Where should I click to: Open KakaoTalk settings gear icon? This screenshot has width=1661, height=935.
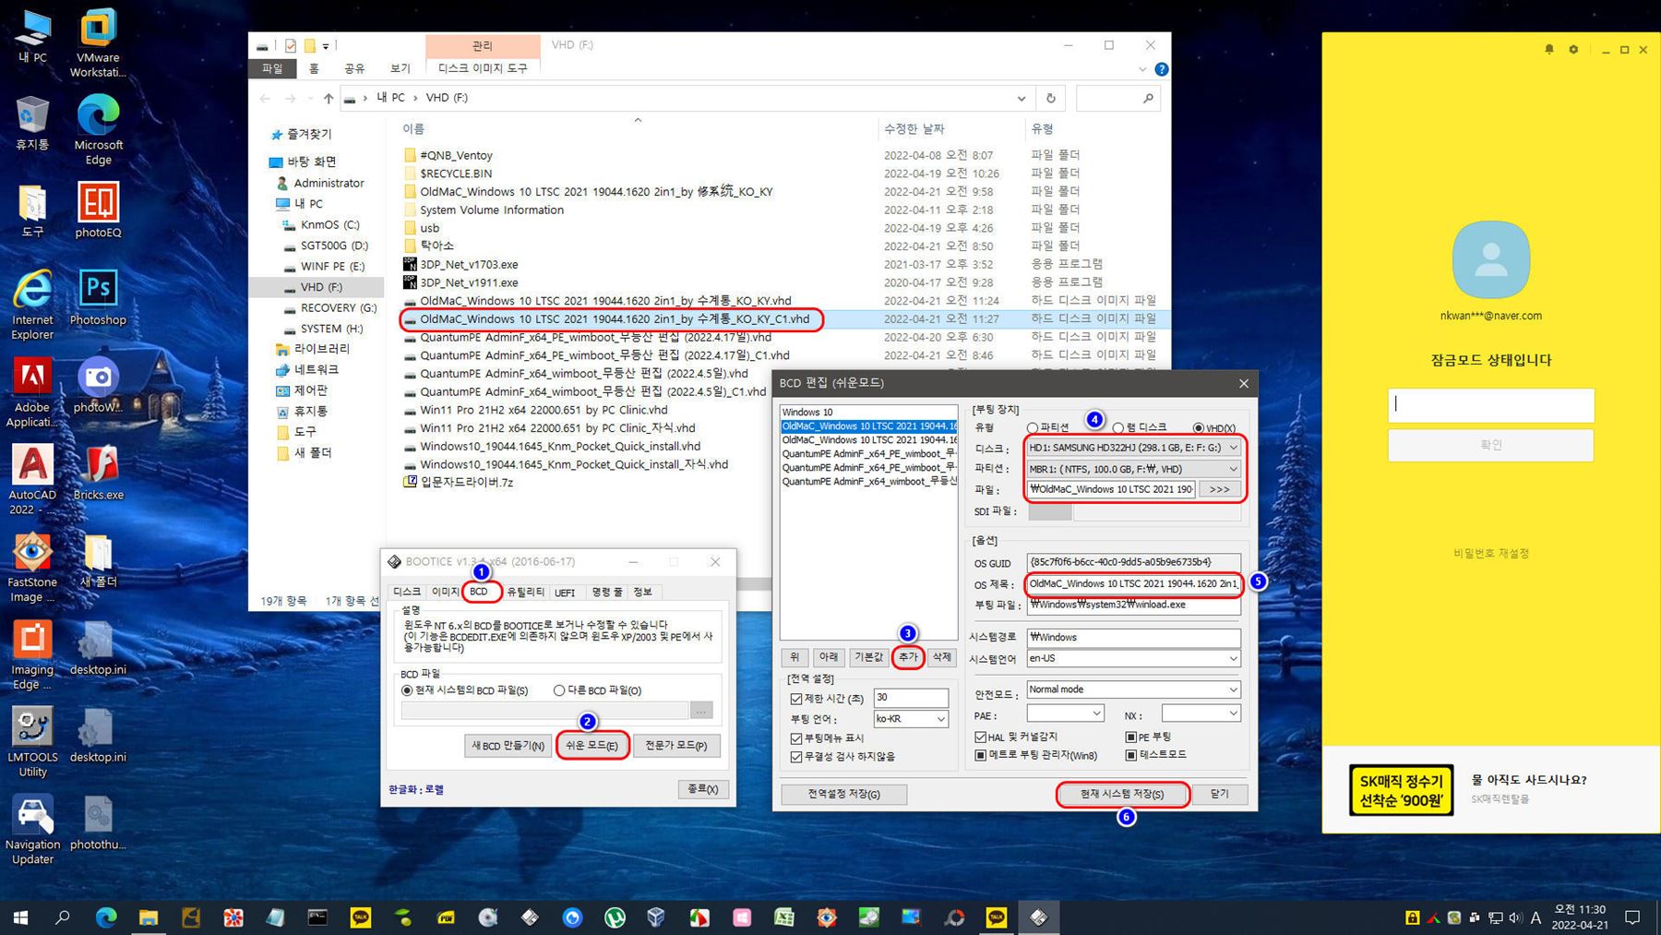point(1573,49)
